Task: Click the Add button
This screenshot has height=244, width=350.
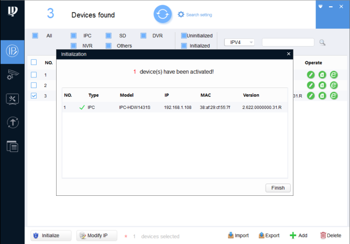Action: click(x=299, y=236)
